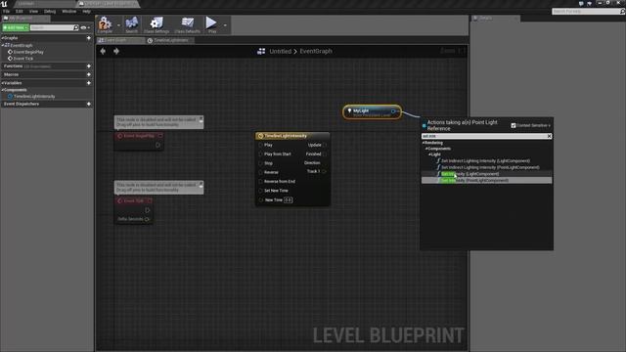Open the File menu
This screenshot has width=626, height=352.
[7, 11]
